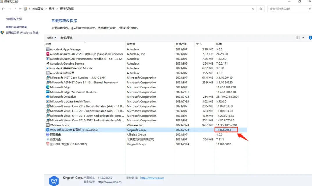The image size is (312, 186).
Task: Open recent locations dropdown arrow
Action: 15,9
